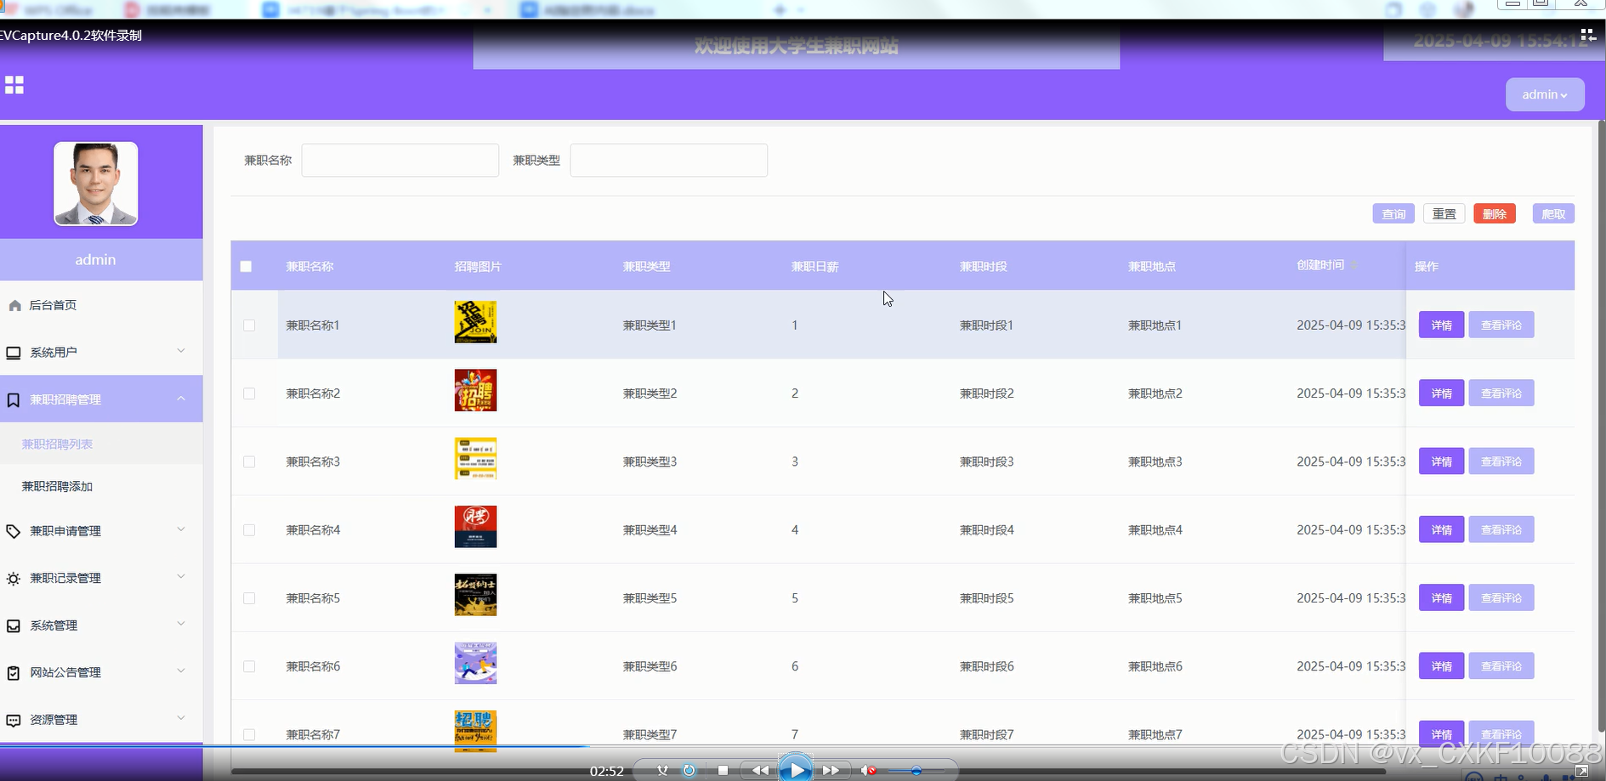Click the grid menu icon in purple header
Viewport: 1606px width, 781px height.
tap(14, 85)
